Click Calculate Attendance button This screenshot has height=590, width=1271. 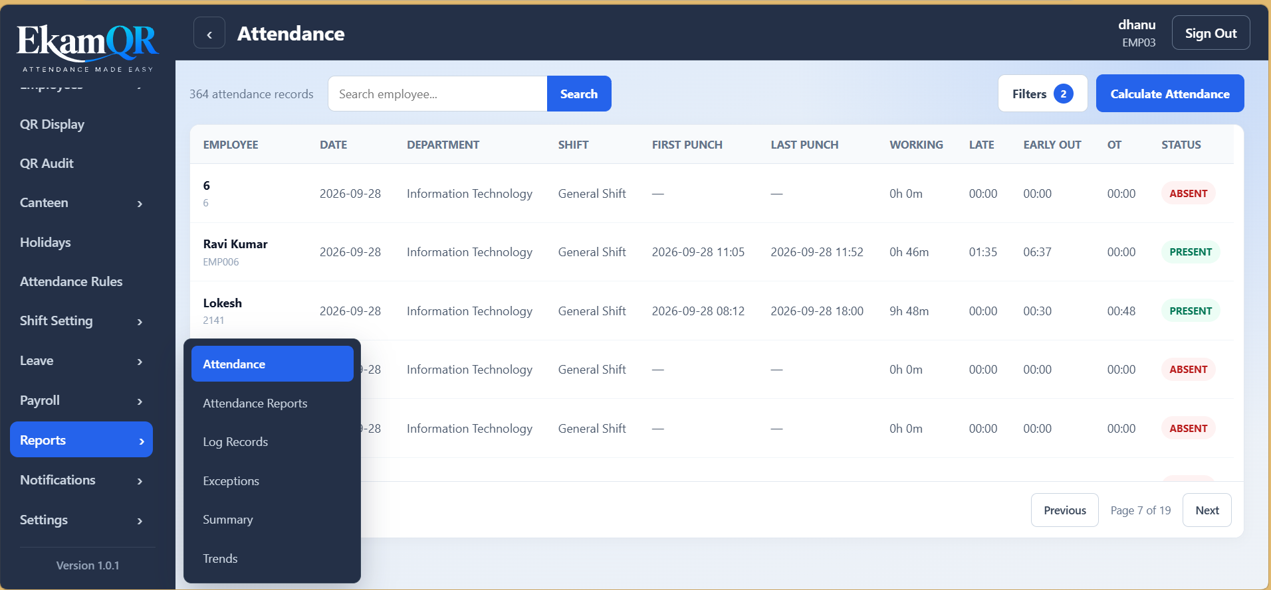[x=1170, y=94]
